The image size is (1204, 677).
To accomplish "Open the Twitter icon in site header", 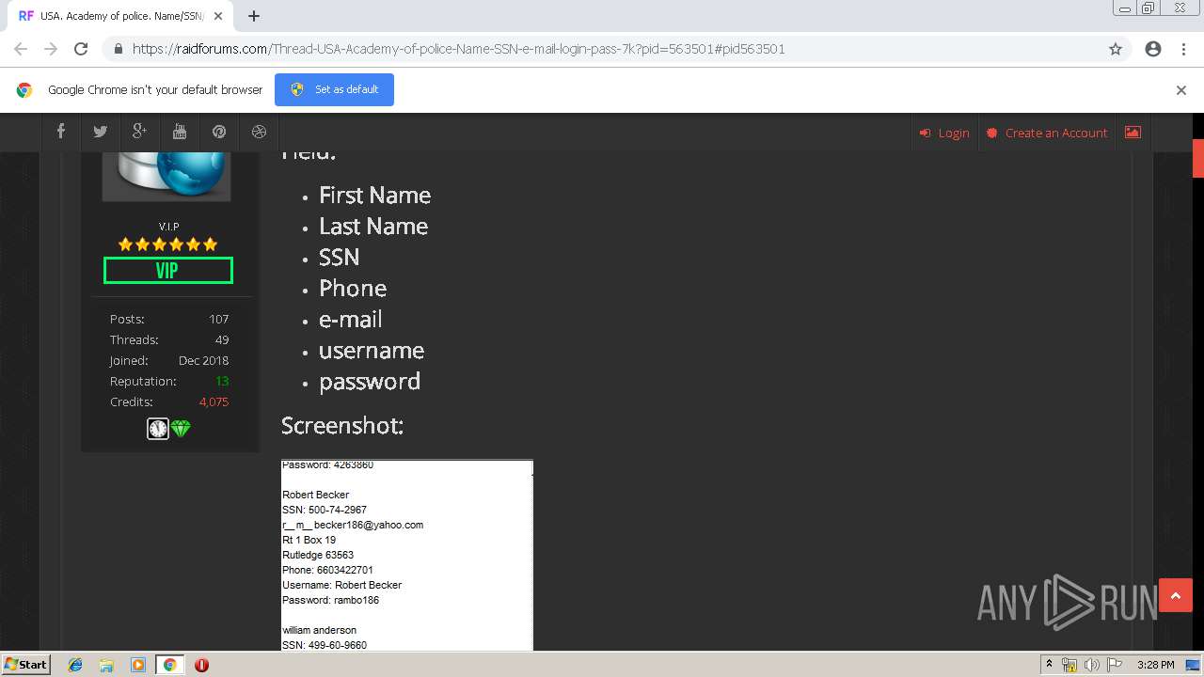I will (101, 132).
